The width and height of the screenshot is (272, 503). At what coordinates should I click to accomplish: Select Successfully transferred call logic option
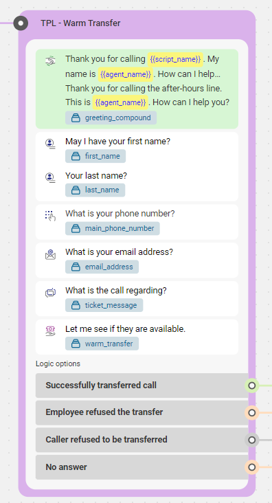(x=142, y=385)
